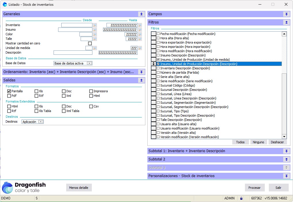Click the reorder arrows icon on selected filter row
Screen dimensions: 293x202
point(154,64)
